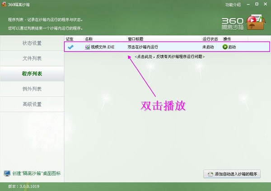Viewport: 271px width, 191px height.
Task: Click the 未启动 status cell
Action: [208, 47]
